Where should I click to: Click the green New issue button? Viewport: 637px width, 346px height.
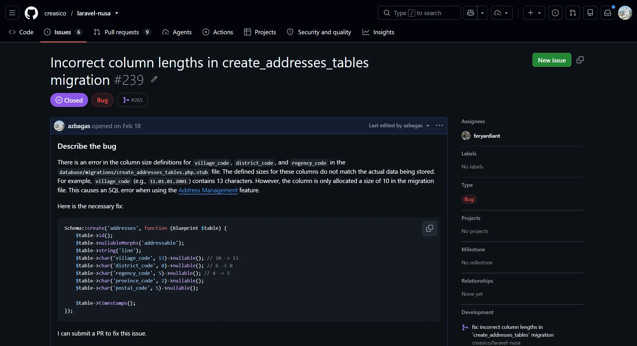pos(552,60)
